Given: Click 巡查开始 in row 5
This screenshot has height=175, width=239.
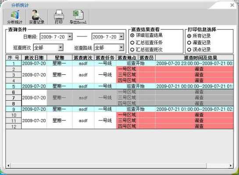Looking at the screenshot, I should 136,86.
